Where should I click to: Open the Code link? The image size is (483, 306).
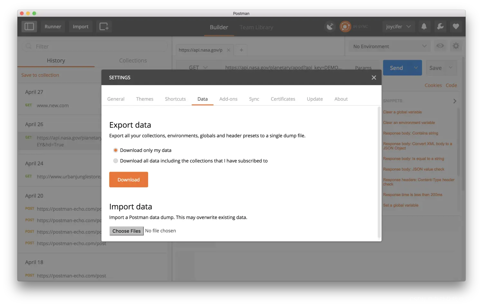tap(451, 85)
